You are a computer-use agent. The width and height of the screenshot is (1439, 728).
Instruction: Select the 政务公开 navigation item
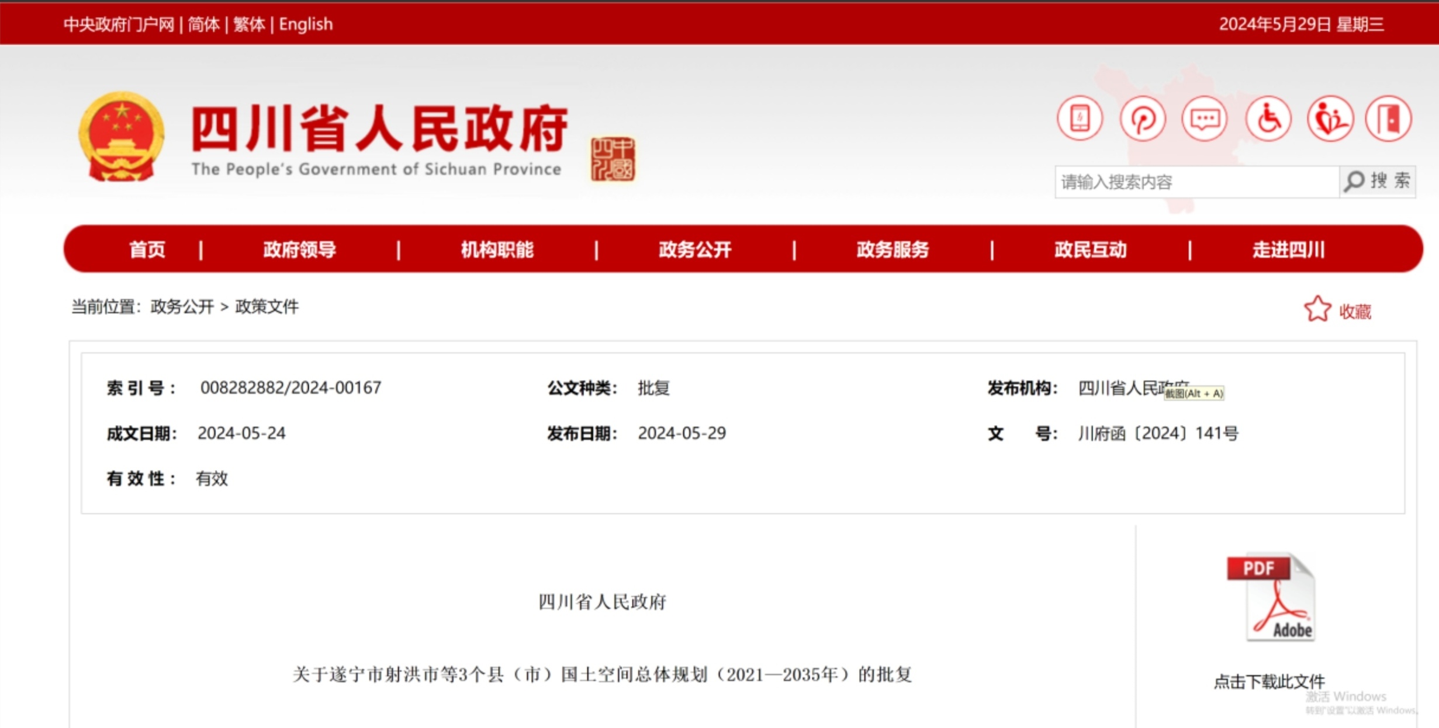[x=694, y=250]
